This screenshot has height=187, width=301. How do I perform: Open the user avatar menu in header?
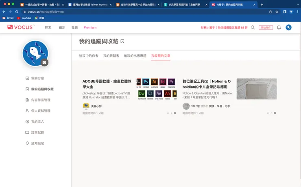tap(288, 27)
